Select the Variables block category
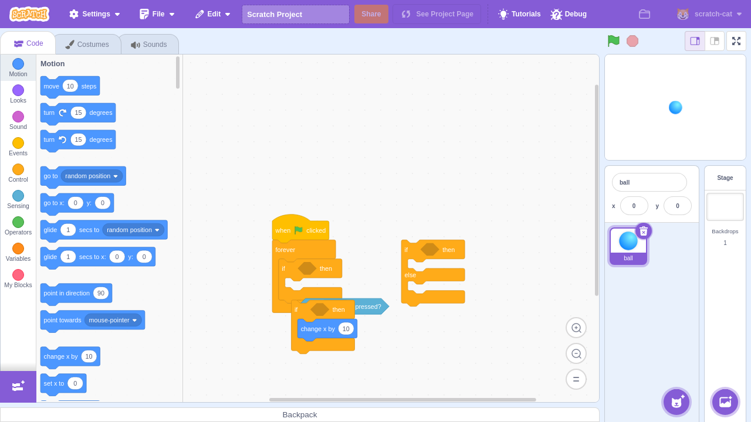The height and width of the screenshot is (422, 751). 18,253
